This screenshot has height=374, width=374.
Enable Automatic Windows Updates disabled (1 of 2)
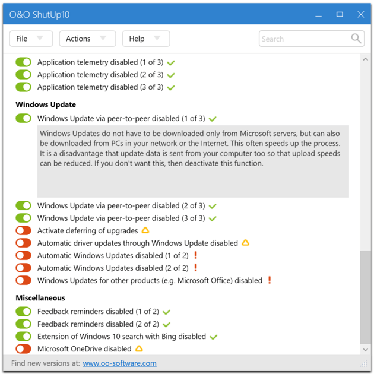click(x=23, y=255)
